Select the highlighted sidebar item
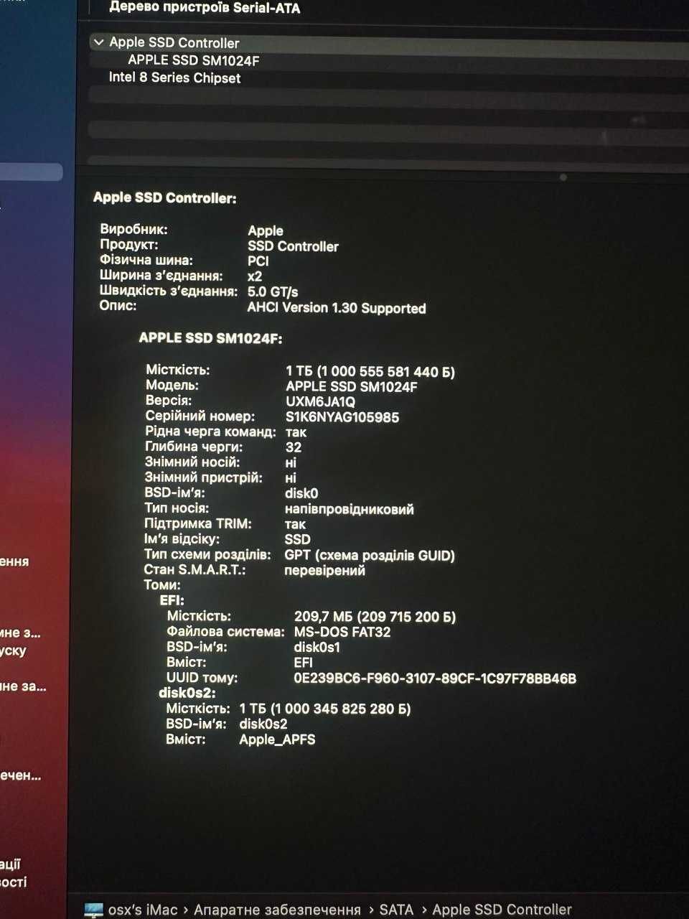Viewport: 689px width, 919px height. (32, 172)
